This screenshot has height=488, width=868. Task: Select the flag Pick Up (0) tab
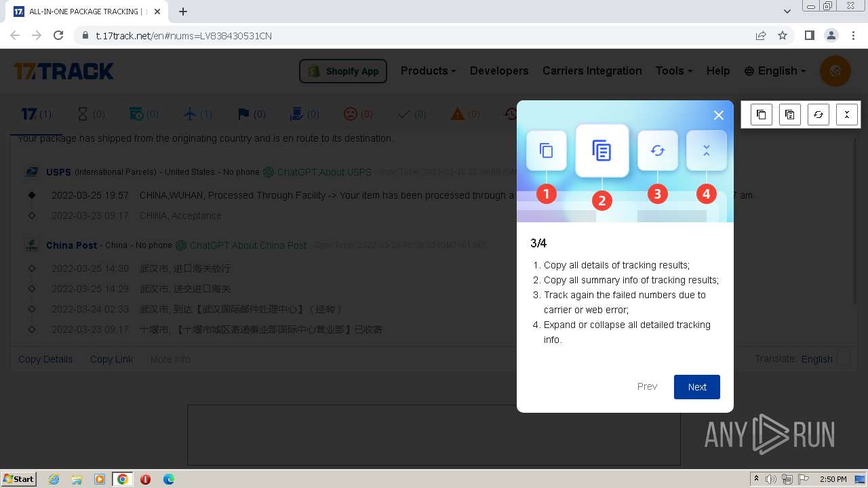tap(251, 114)
